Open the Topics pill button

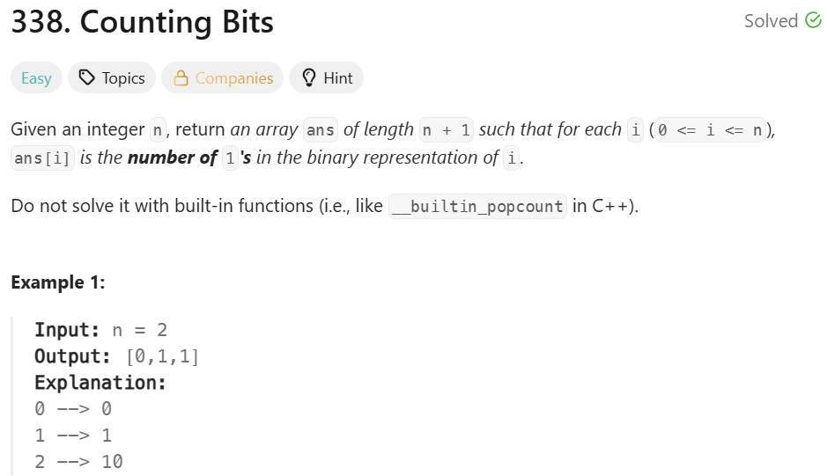[x=112, y=78]
